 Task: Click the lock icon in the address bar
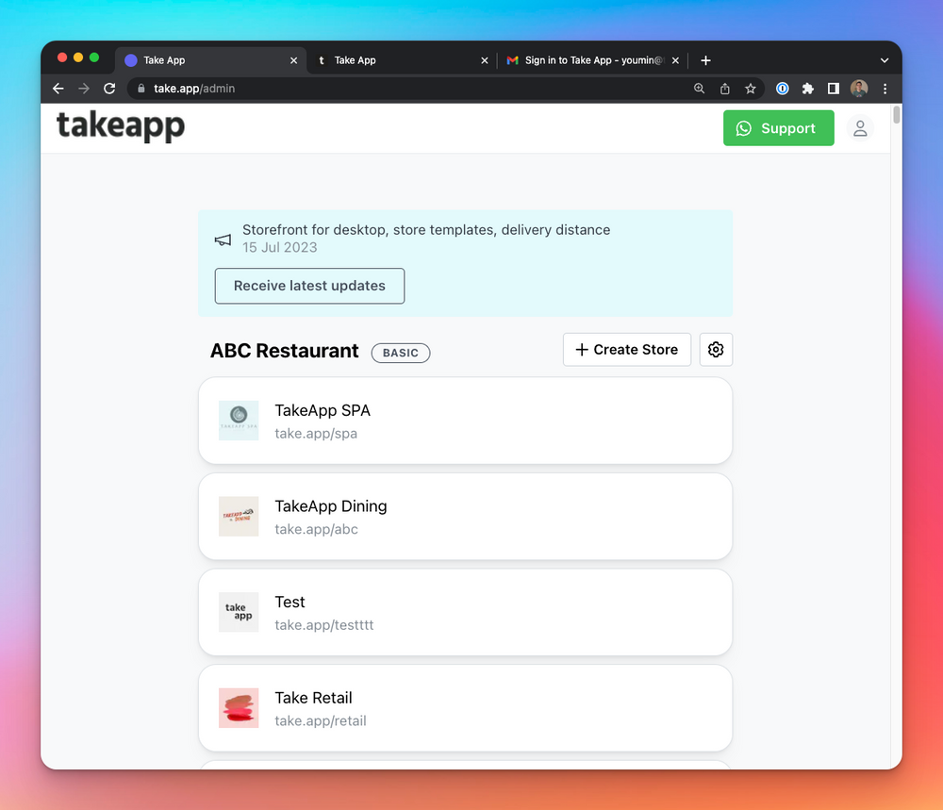[141, 89]
